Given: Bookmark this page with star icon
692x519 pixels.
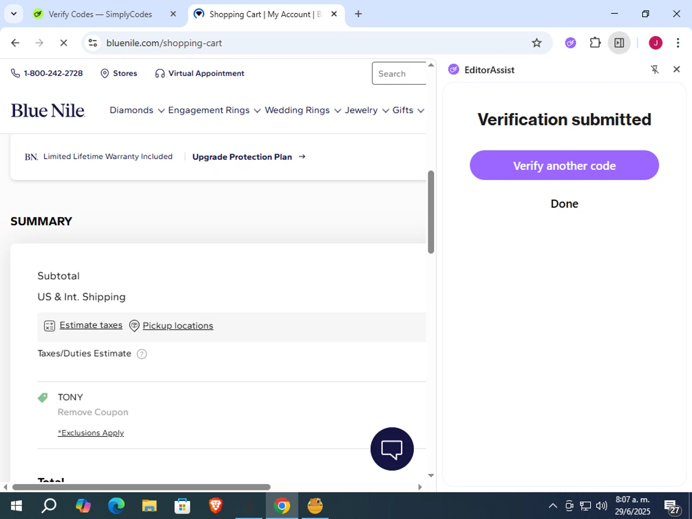Looking at the screenshot, I should point(537,43).
